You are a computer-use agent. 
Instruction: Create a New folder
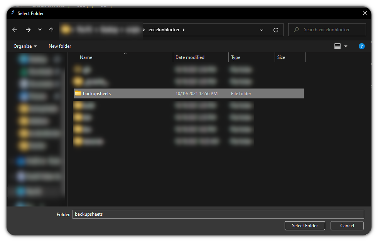(60, 46)
